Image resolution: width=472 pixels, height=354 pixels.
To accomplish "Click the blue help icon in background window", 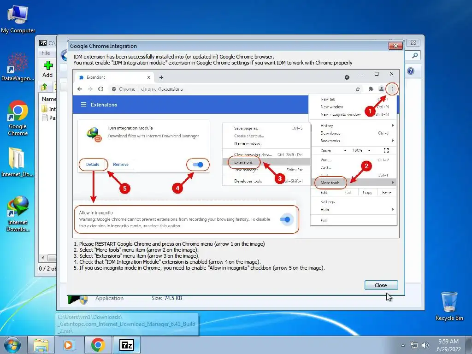I will [x=411, y=71].
